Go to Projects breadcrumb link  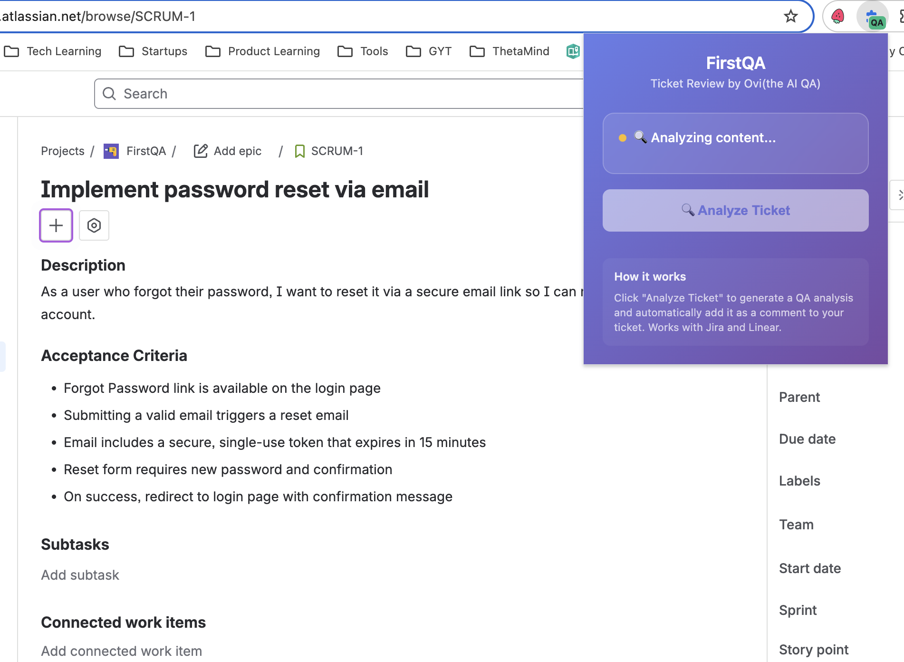coord(63,151)
